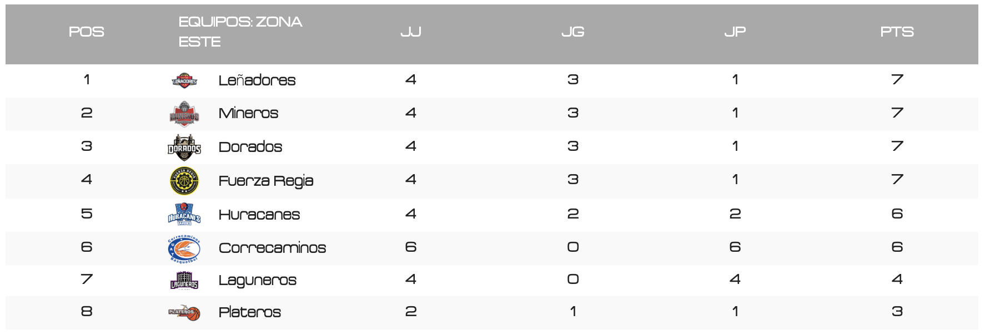Click the JG column header
The height and width of the screenshot is (335, 985).
[x=573, y=32]
